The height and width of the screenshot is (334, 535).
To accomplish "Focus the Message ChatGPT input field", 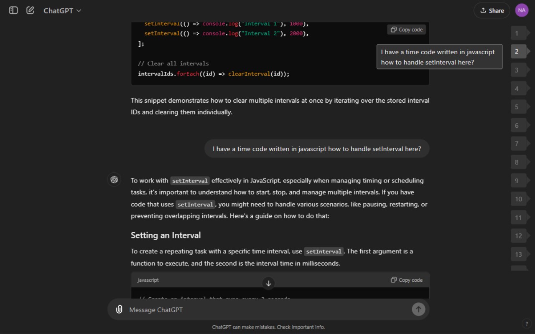I will pyautogui.click(x=267, y=310).
